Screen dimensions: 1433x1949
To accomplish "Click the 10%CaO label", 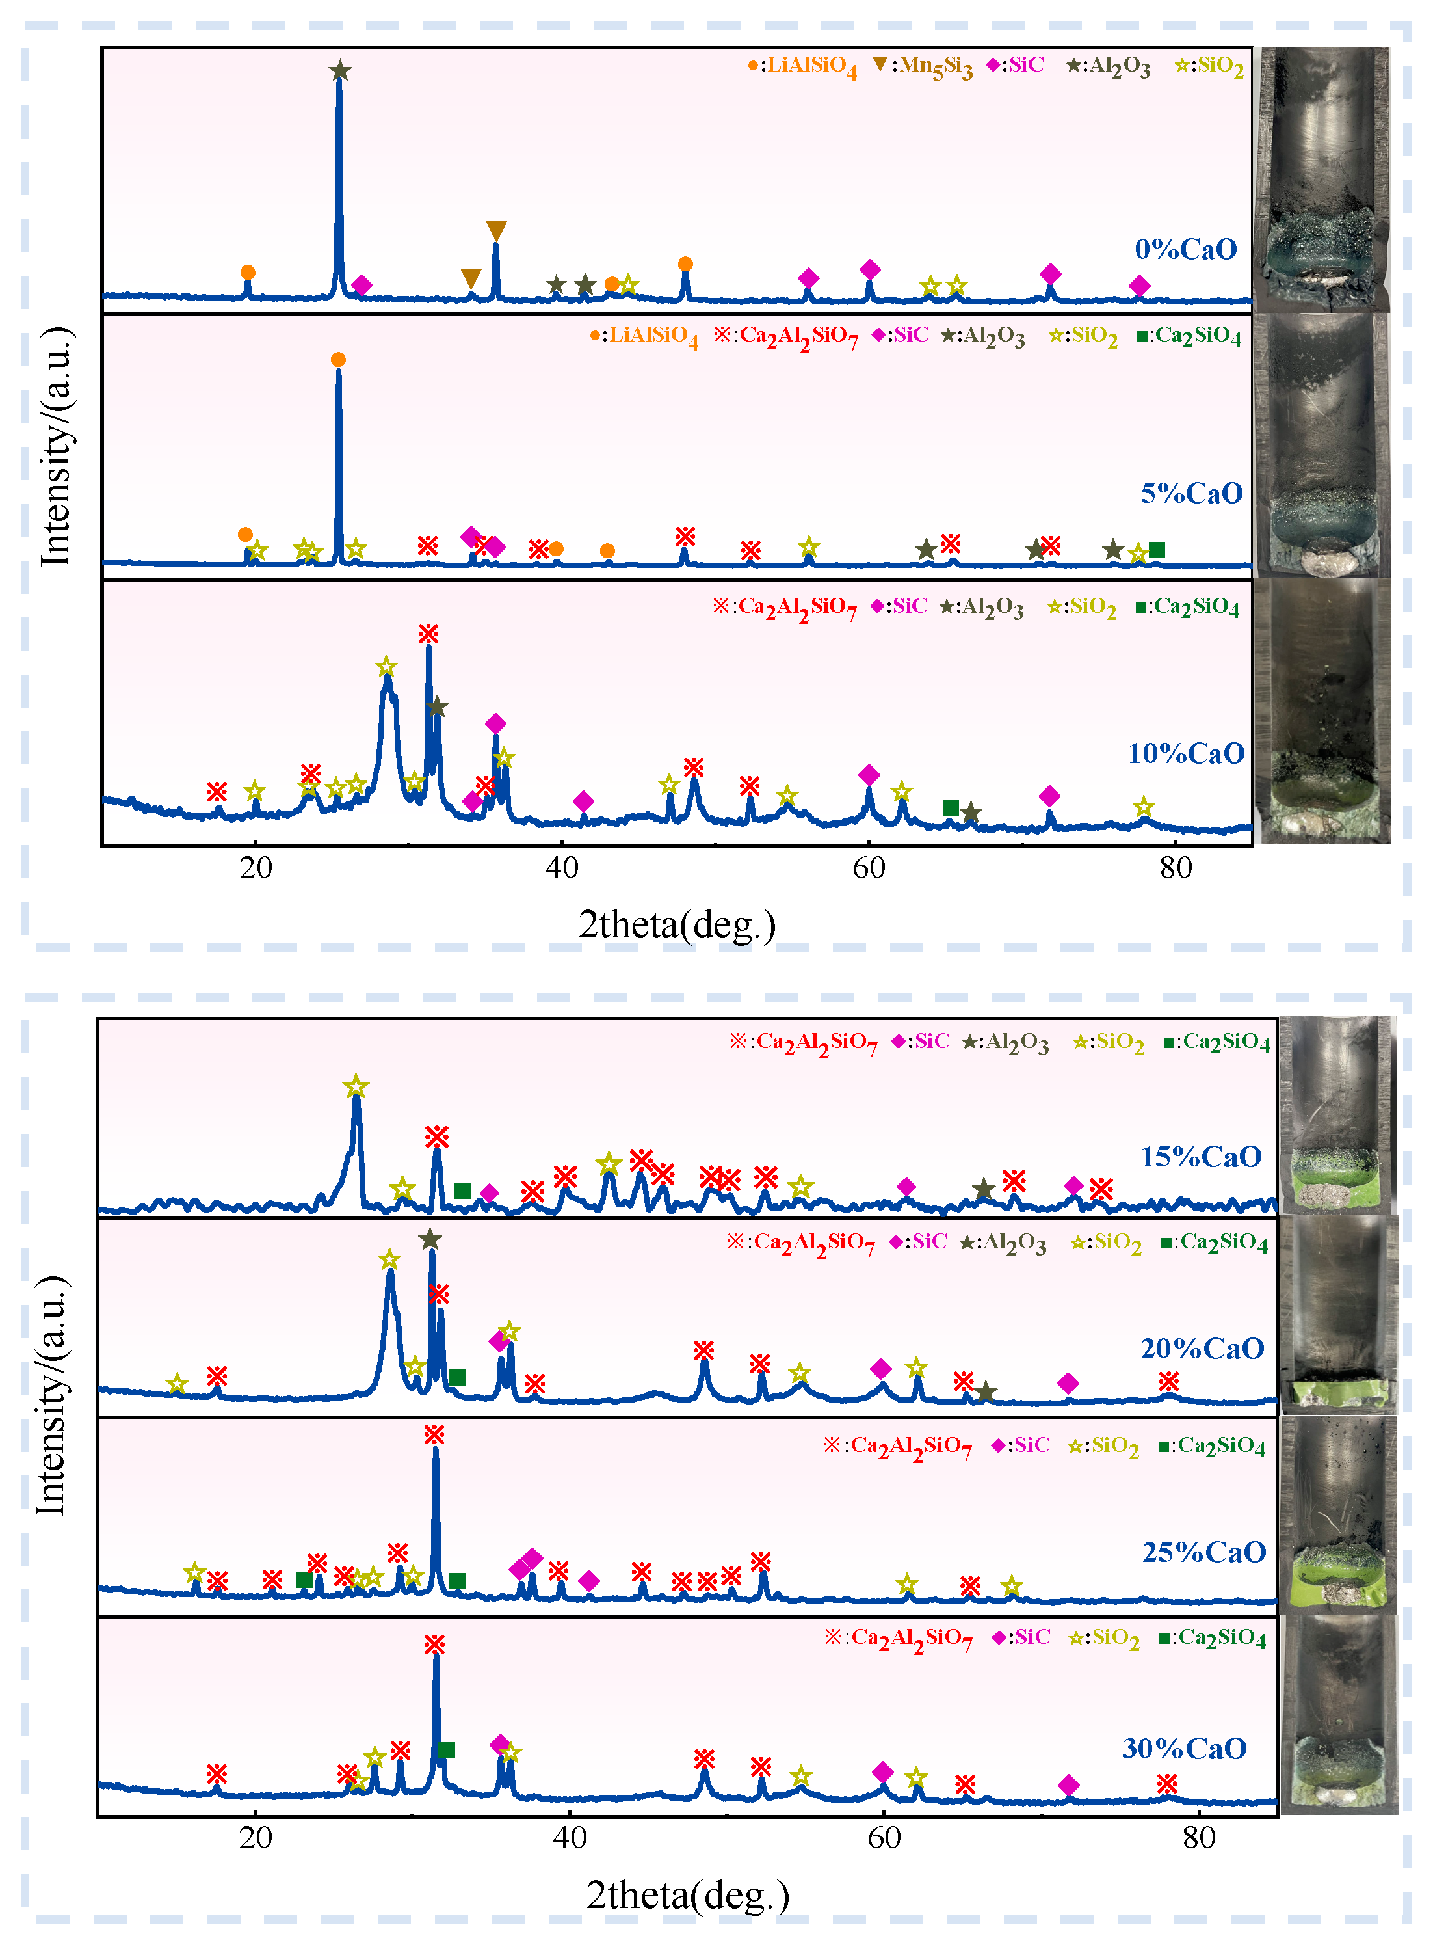I will click(1186, 753).
